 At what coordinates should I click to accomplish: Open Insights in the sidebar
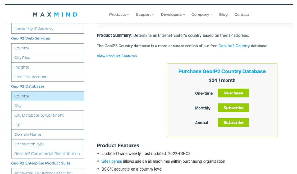click(48, 67)
